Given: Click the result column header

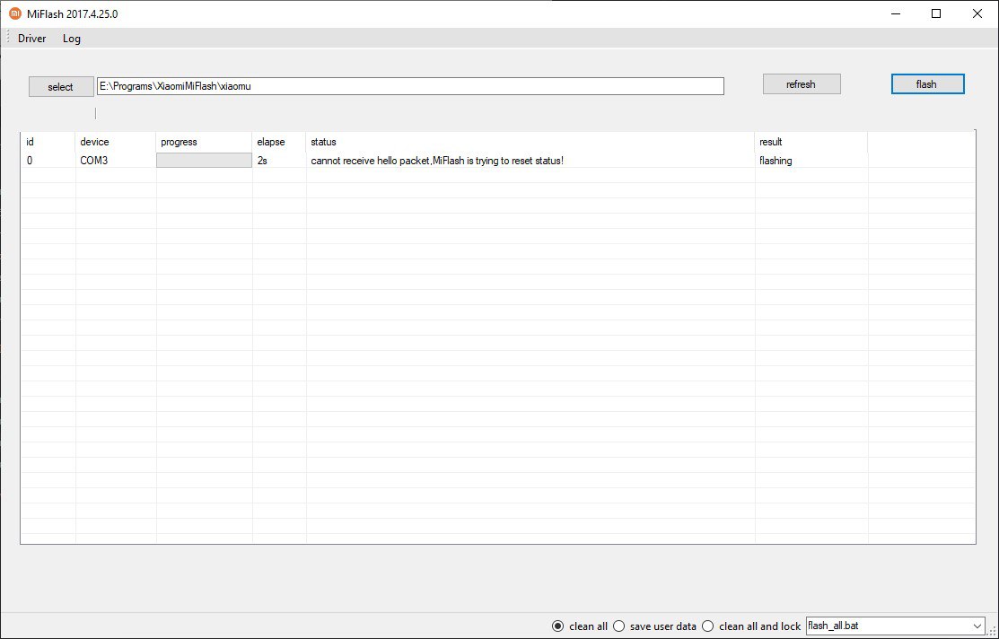Looking at the screenshot, I should (811, 142).
